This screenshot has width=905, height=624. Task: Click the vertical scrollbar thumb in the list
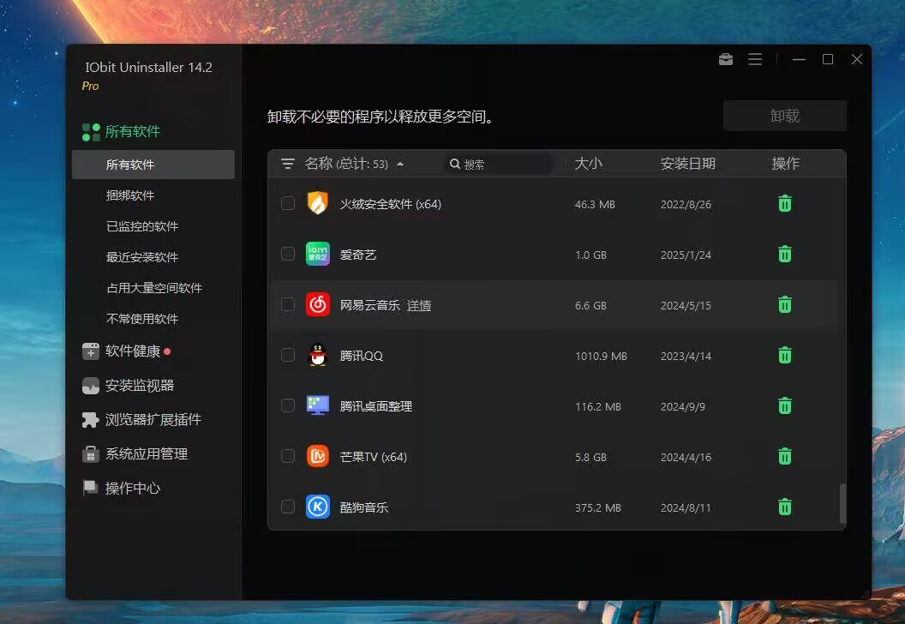click(842, 503)
